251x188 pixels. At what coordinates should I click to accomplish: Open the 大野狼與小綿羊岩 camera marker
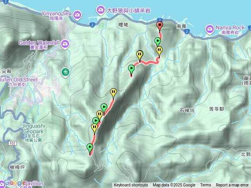[101, 10]
